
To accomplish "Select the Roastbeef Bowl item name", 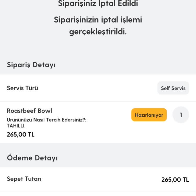I will click(x=29, y=111).
